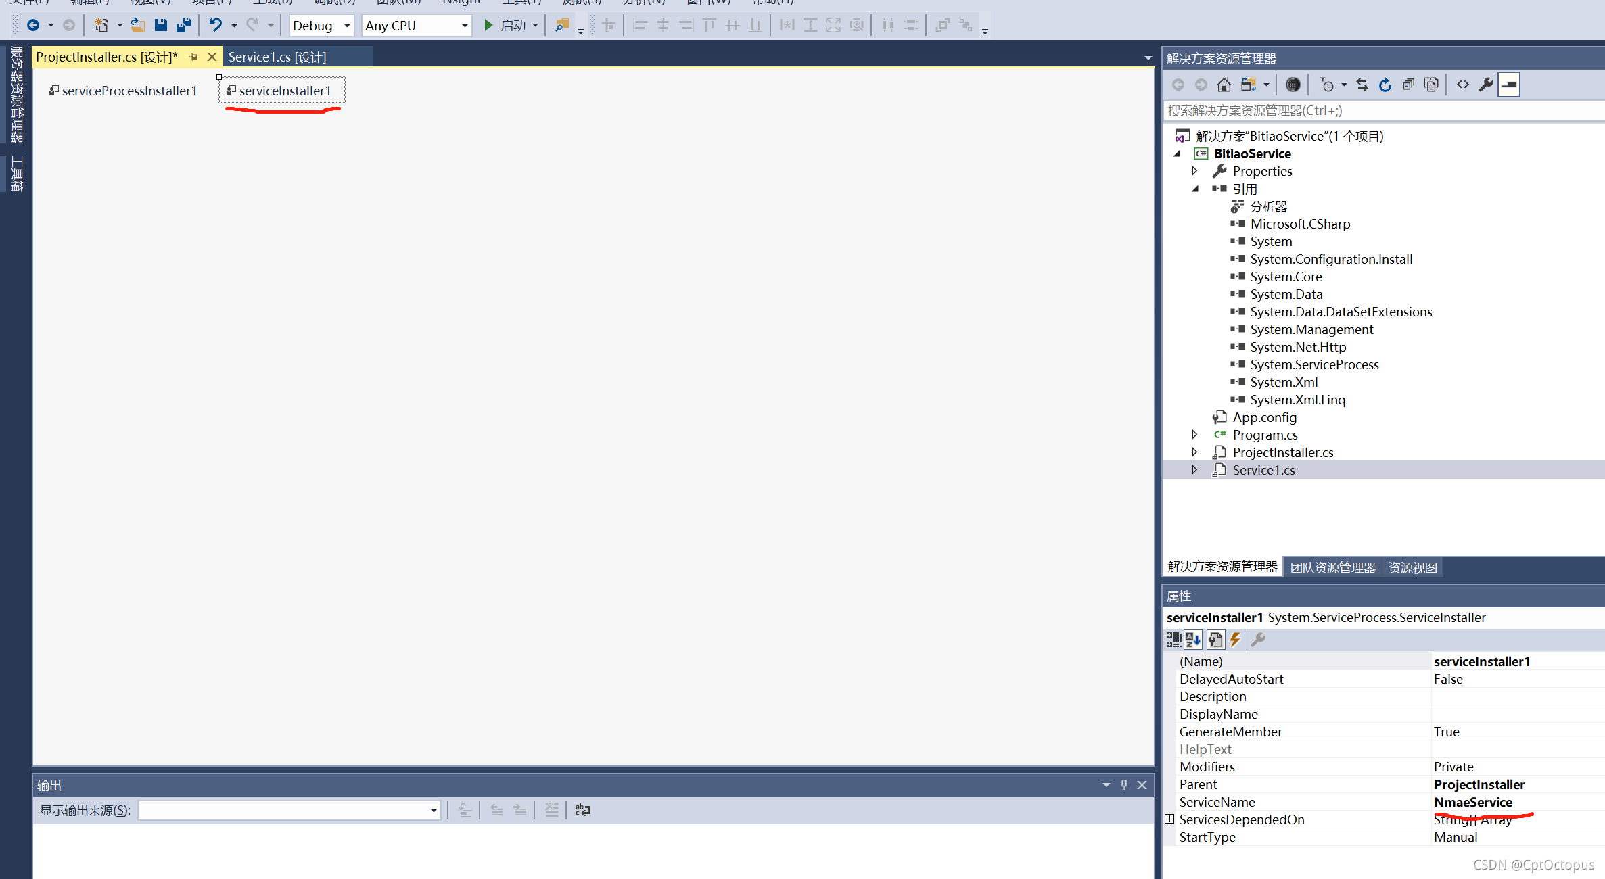The width and height of the screenshot is (1605, 879).
Task: Toggle categorized view in the Properties panel
Action: pyautogui.click(x=1173, y=640)
